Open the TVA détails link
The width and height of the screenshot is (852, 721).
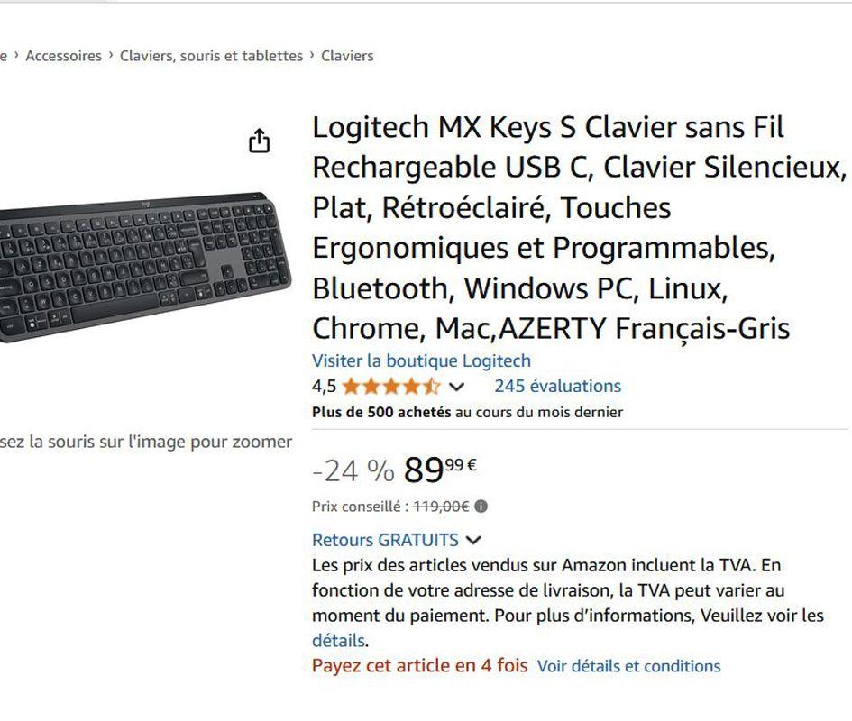338,641
